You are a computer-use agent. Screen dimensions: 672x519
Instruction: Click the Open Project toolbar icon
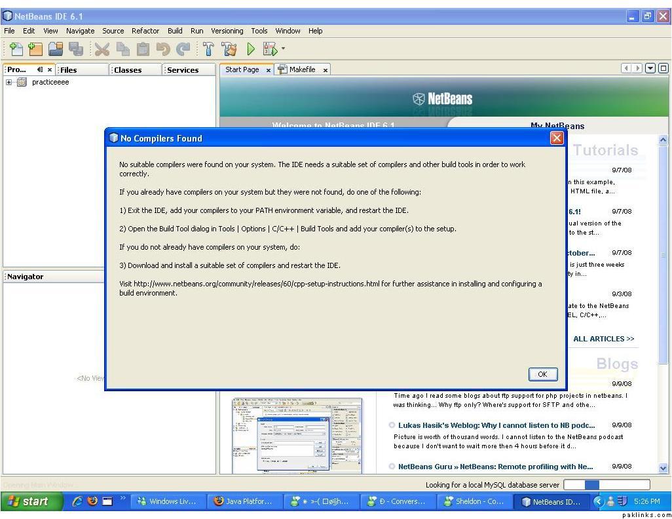(56, 48)
